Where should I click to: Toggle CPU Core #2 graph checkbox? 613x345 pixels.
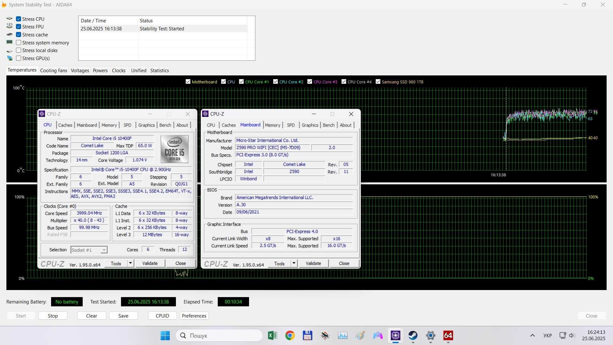coord(276,81)
